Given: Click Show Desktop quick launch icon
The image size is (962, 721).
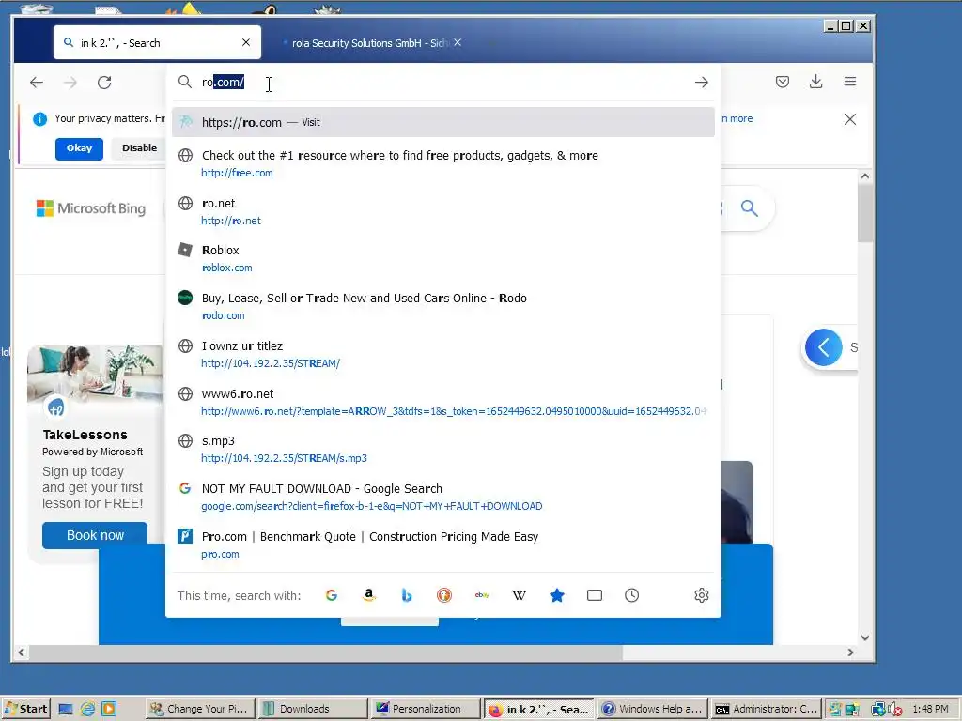Looking at the screenshot, I should [x=66, y=710].
